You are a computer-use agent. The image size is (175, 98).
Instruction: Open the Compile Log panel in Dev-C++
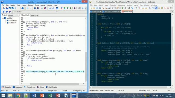(30, 87)
